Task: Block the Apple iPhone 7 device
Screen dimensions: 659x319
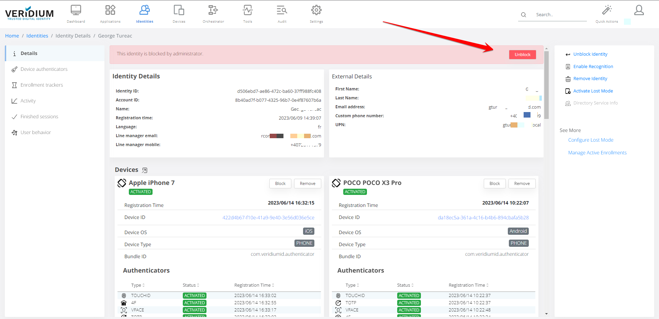Action: pos(280,184)
